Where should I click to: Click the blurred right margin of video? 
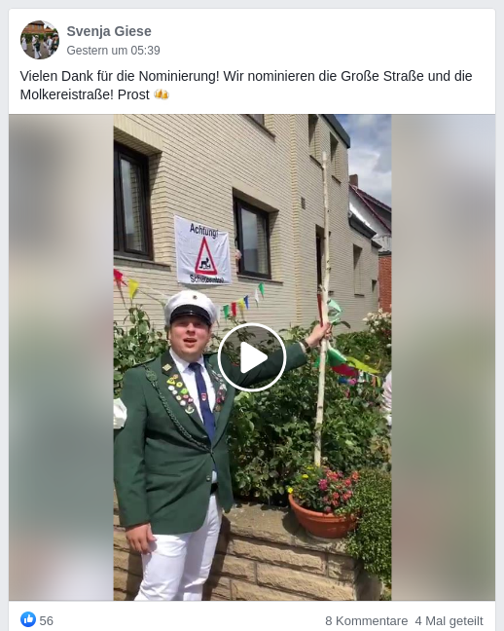pos(444,357)
